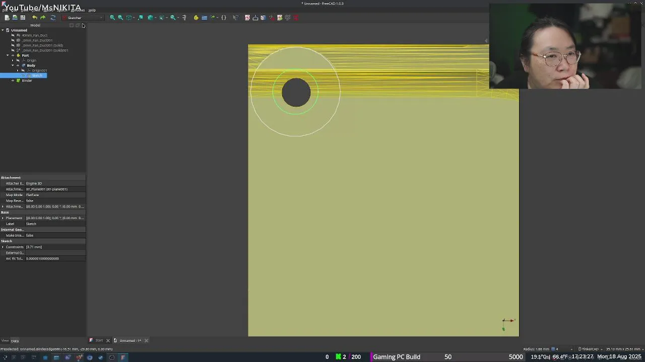Click the Create group folder icon
Image resolution: width=645 pixels, height=362 pixels.
pos(204,18)
